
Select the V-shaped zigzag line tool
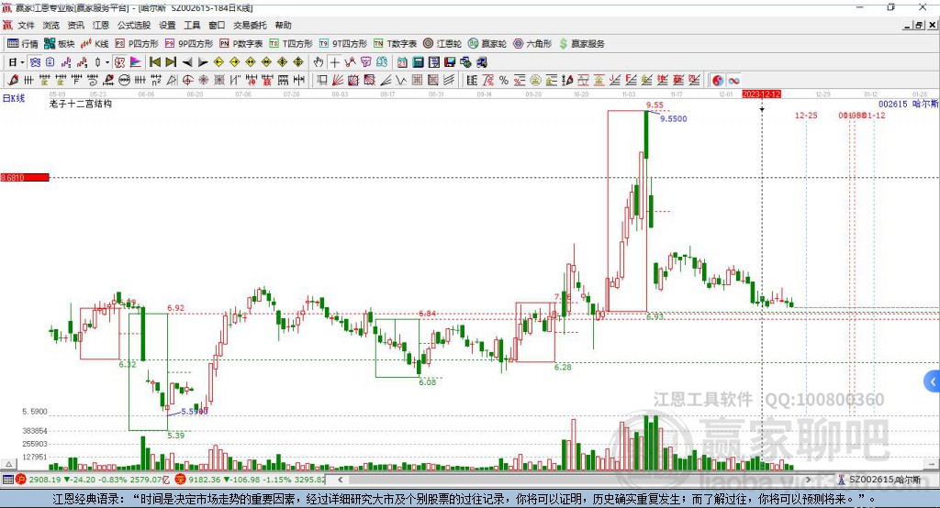tap(401, 81)
